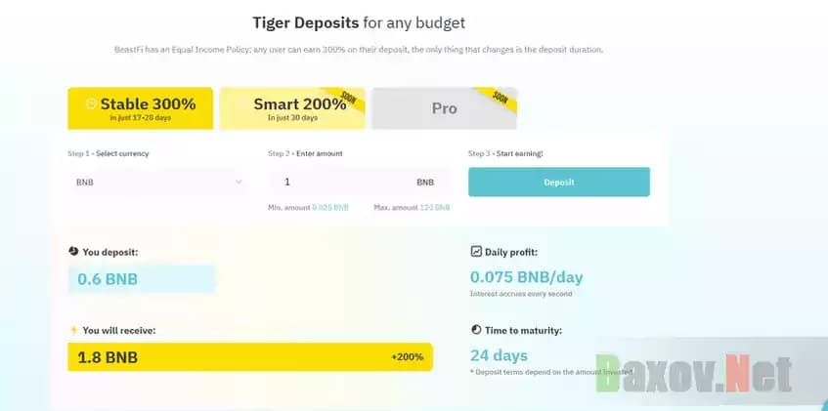Click the half-circle icon beside Time to maturity
The height and width of the screenshot is (411, 828).
[x=476, y=330]
